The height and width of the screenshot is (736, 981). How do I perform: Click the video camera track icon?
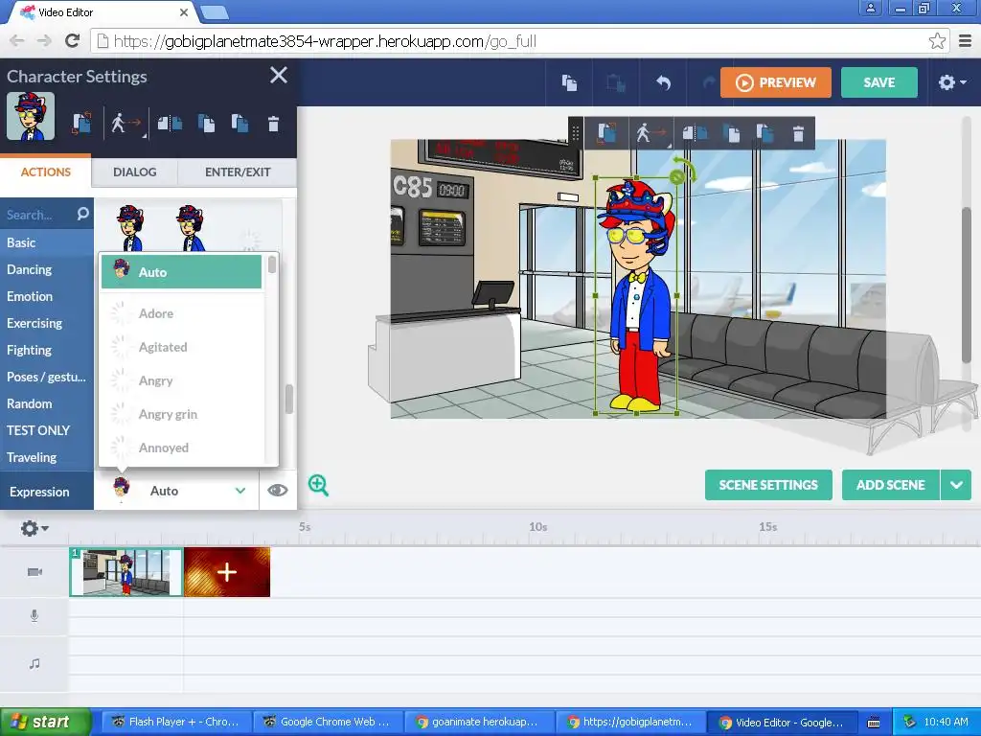coord(35,572)
